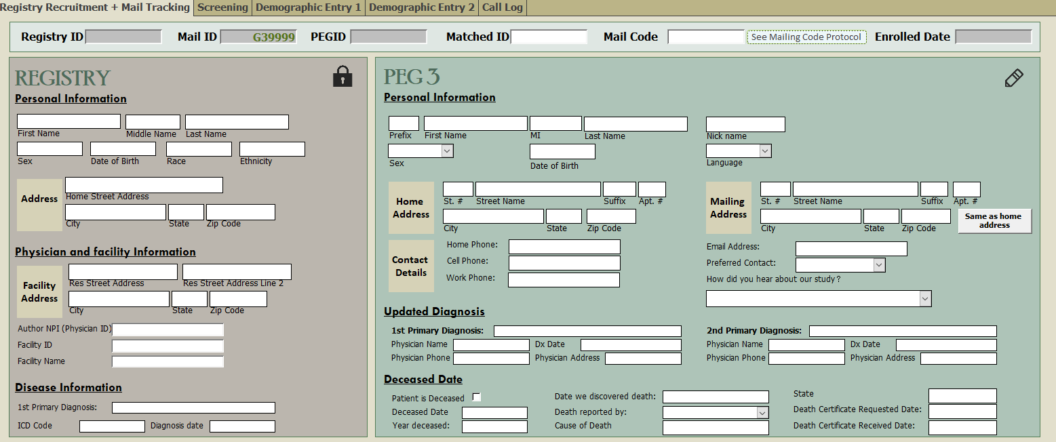The height and width of the screenshot is (442, 1056).
Task: Expand the Language dropdown
Action: (765, 151)
